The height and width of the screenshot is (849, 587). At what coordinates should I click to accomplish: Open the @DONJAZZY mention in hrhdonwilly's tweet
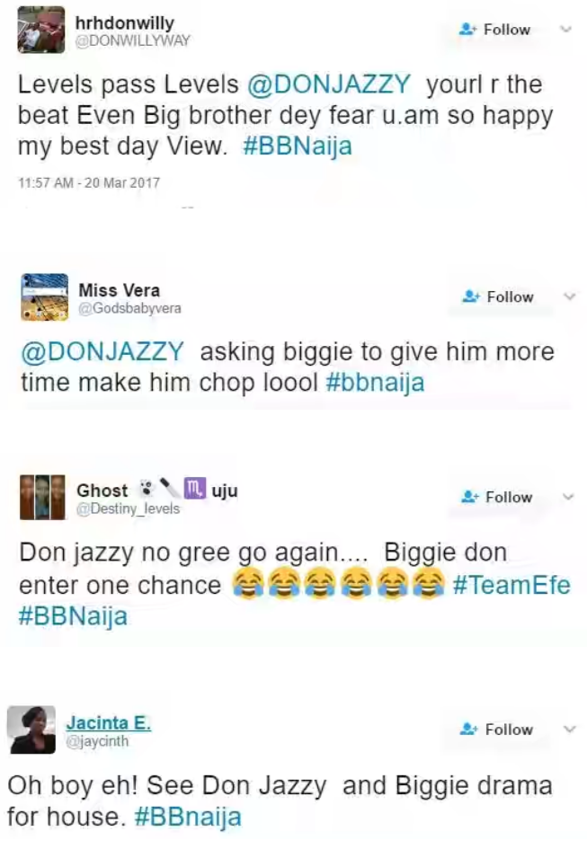[x=329, y=84]
